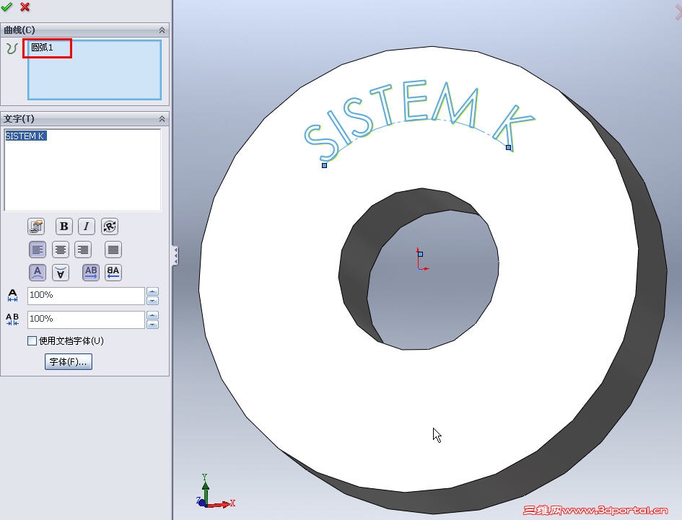The image size is (682, 520).
Task: Select the left endpoint of the arc
Action: click(324, 165)
